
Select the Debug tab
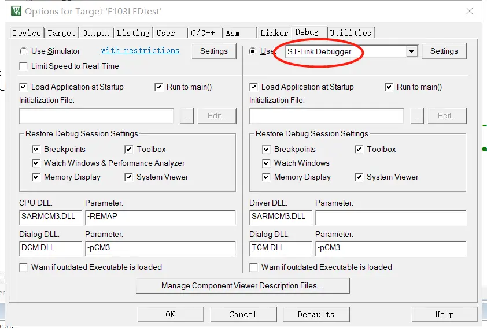(309, 32)
